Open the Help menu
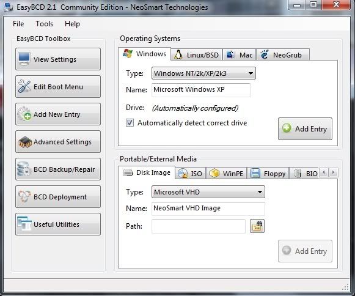This screenshot has height=296, width=355. pos(72,24)
